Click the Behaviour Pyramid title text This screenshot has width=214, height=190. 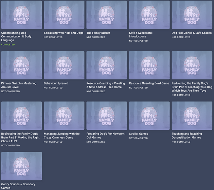coord(56,83)
